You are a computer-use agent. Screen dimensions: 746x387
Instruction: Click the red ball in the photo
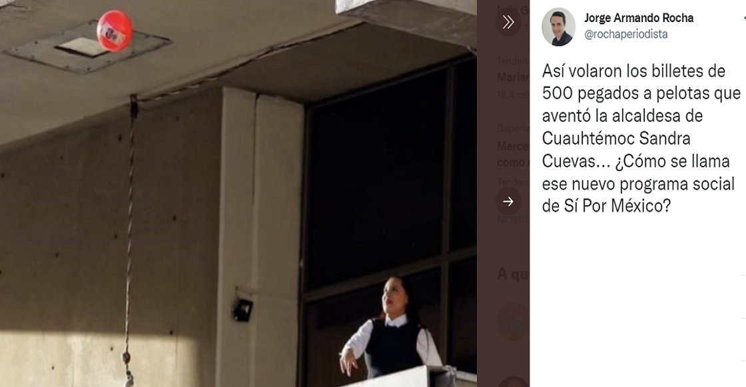pyautogui.click(x=115, y=31)
